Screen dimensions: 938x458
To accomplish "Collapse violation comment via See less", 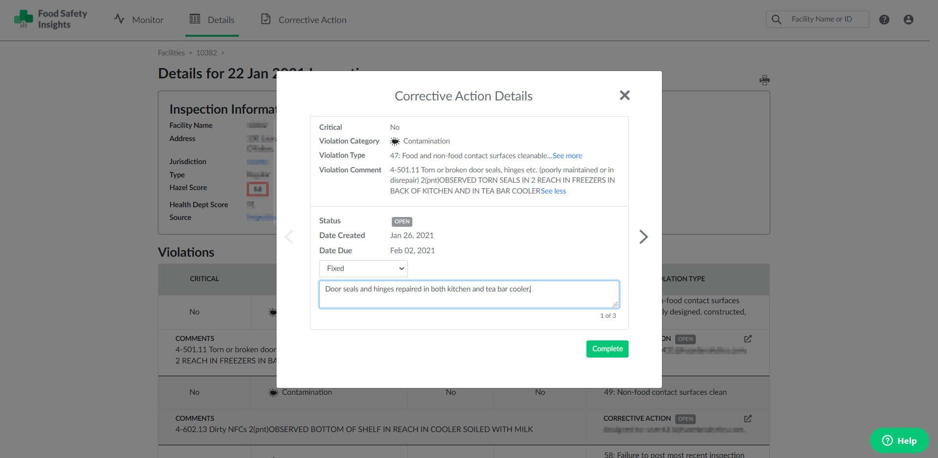I will click(553, 191).
